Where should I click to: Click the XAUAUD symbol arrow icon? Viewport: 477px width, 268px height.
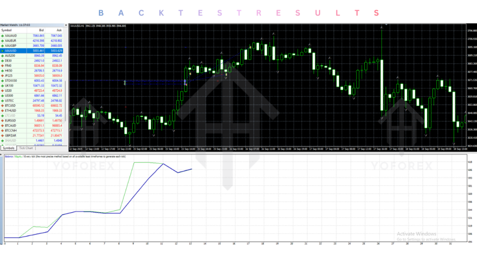point(3,35)
